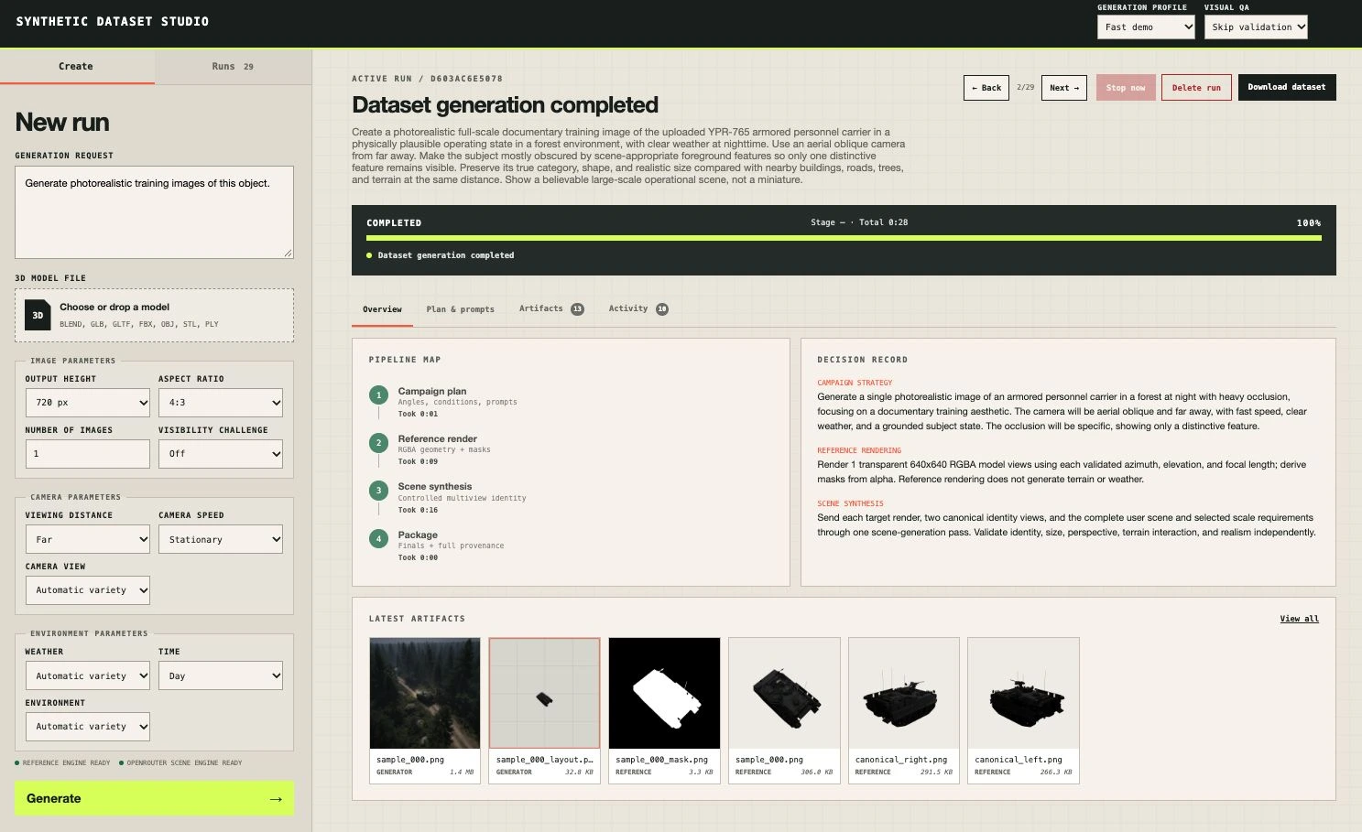1362x832 pixels.
Task: Switch to the Runs tab
Action: click(x=234, y=67)
